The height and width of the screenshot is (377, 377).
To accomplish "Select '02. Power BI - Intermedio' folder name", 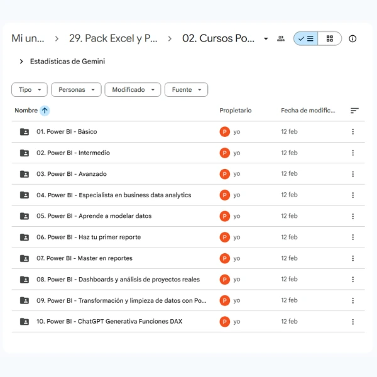I will [x=73, y=153].
